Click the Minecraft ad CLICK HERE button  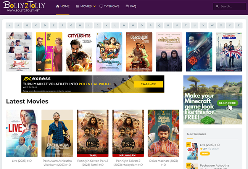click(x=227, y=103)
